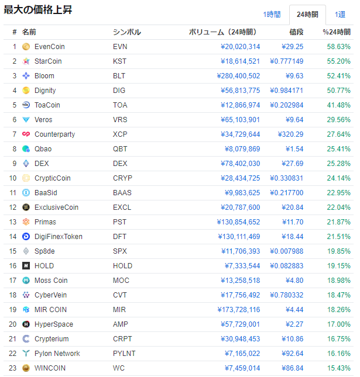
Task: Sort by the ボリューム（24時間） column header
Action: click(222, 32)
